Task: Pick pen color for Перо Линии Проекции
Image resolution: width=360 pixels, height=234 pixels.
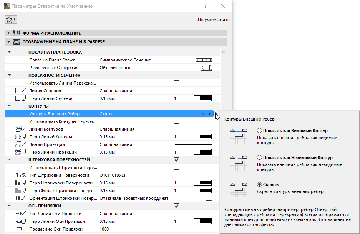Action: [x=203, y=152]
